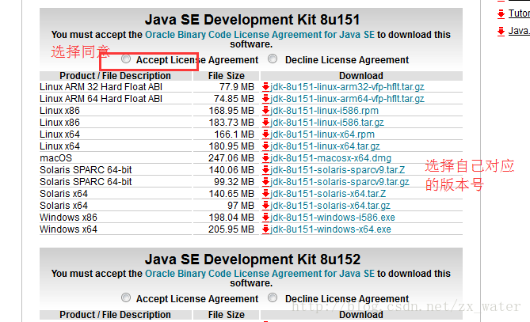Click the 77.9 MB file size cell
Image resolution: width=530 pixels, height=322 pixels.
(x=237, y=87)
